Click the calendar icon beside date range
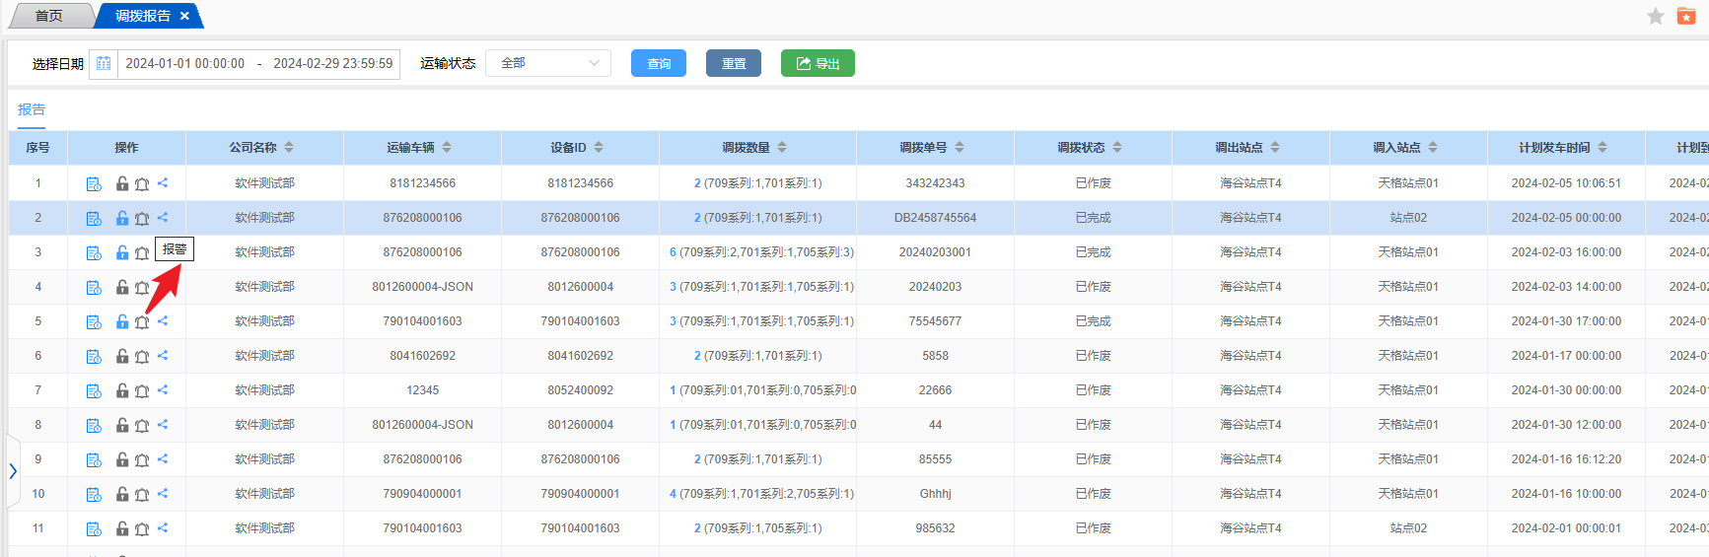Image resolution: width=1709 pixels, height=557 pixels. click(x=104, y=64)
